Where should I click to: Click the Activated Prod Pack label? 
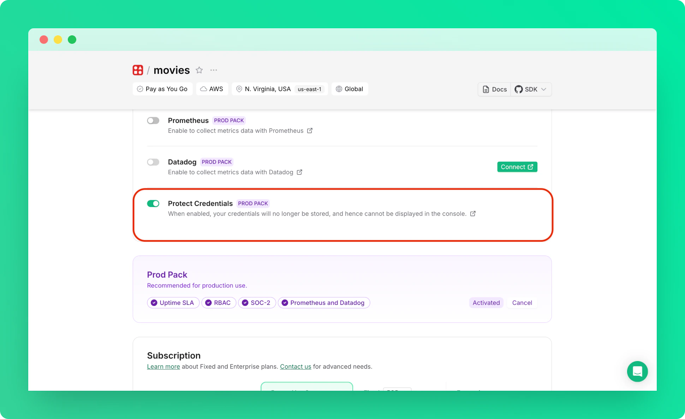(x=486, y=303)
